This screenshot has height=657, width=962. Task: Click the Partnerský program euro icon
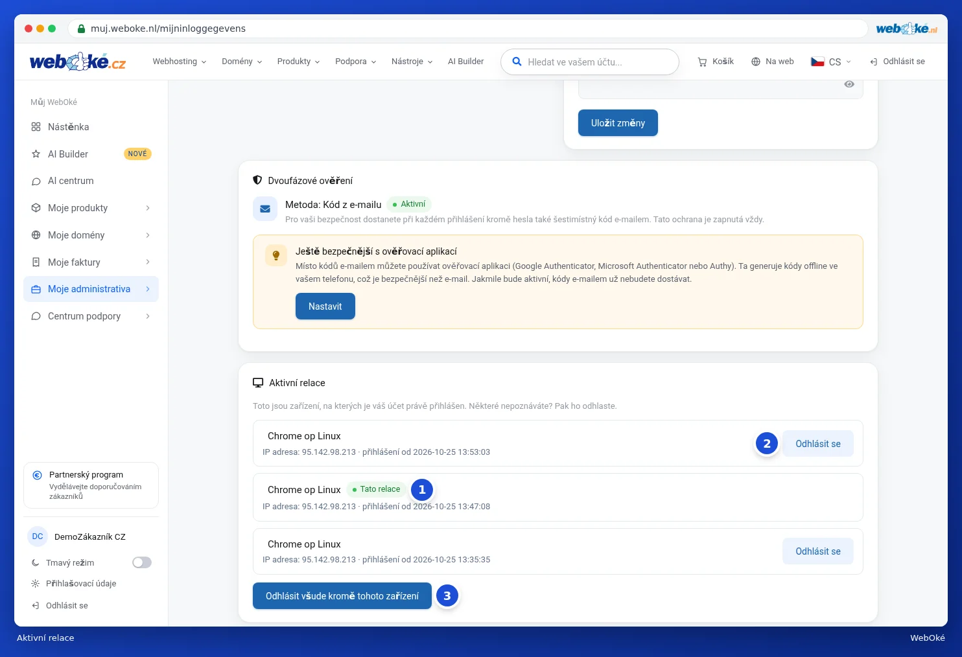pyautogui.click(x=38, y=475)
